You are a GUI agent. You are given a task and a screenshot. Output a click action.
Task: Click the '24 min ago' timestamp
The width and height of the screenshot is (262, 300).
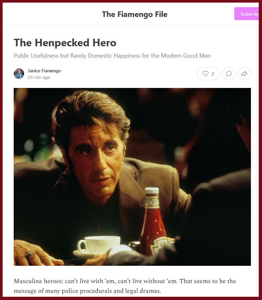(x=39, y=77)
